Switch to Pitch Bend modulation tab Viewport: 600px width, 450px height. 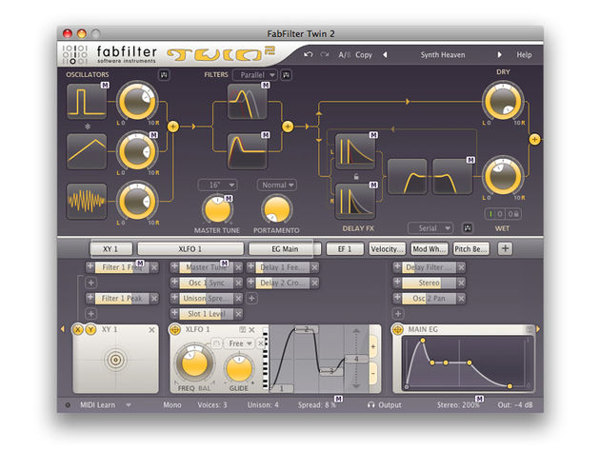(471, 249)
